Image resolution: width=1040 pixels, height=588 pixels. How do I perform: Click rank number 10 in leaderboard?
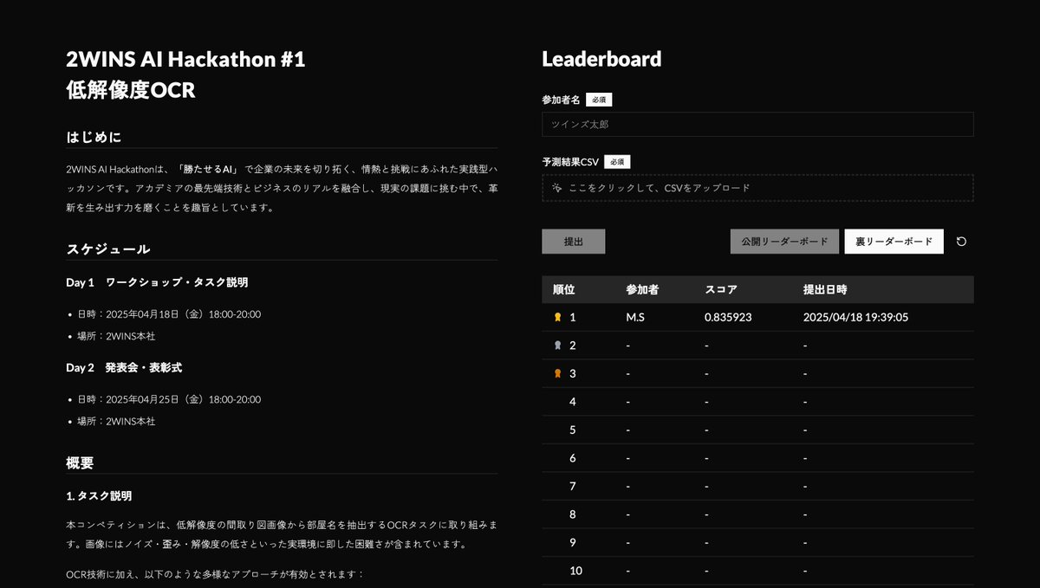tap(576, 571)
